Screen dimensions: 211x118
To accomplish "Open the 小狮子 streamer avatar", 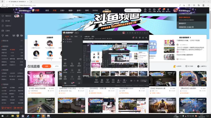I will coord(36,43).
